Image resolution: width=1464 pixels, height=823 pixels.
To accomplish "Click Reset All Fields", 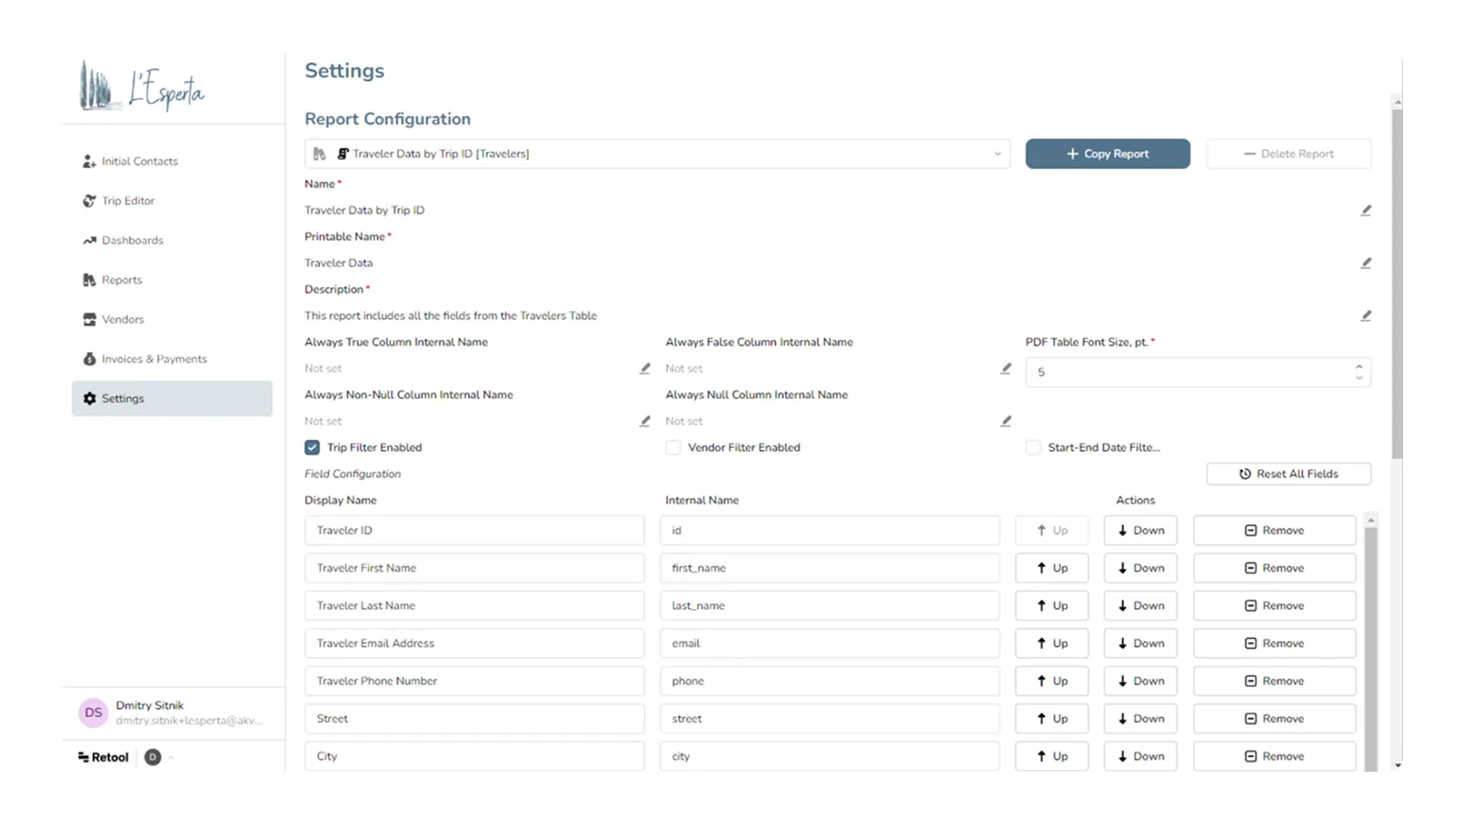I will [x=1288, y=474].
